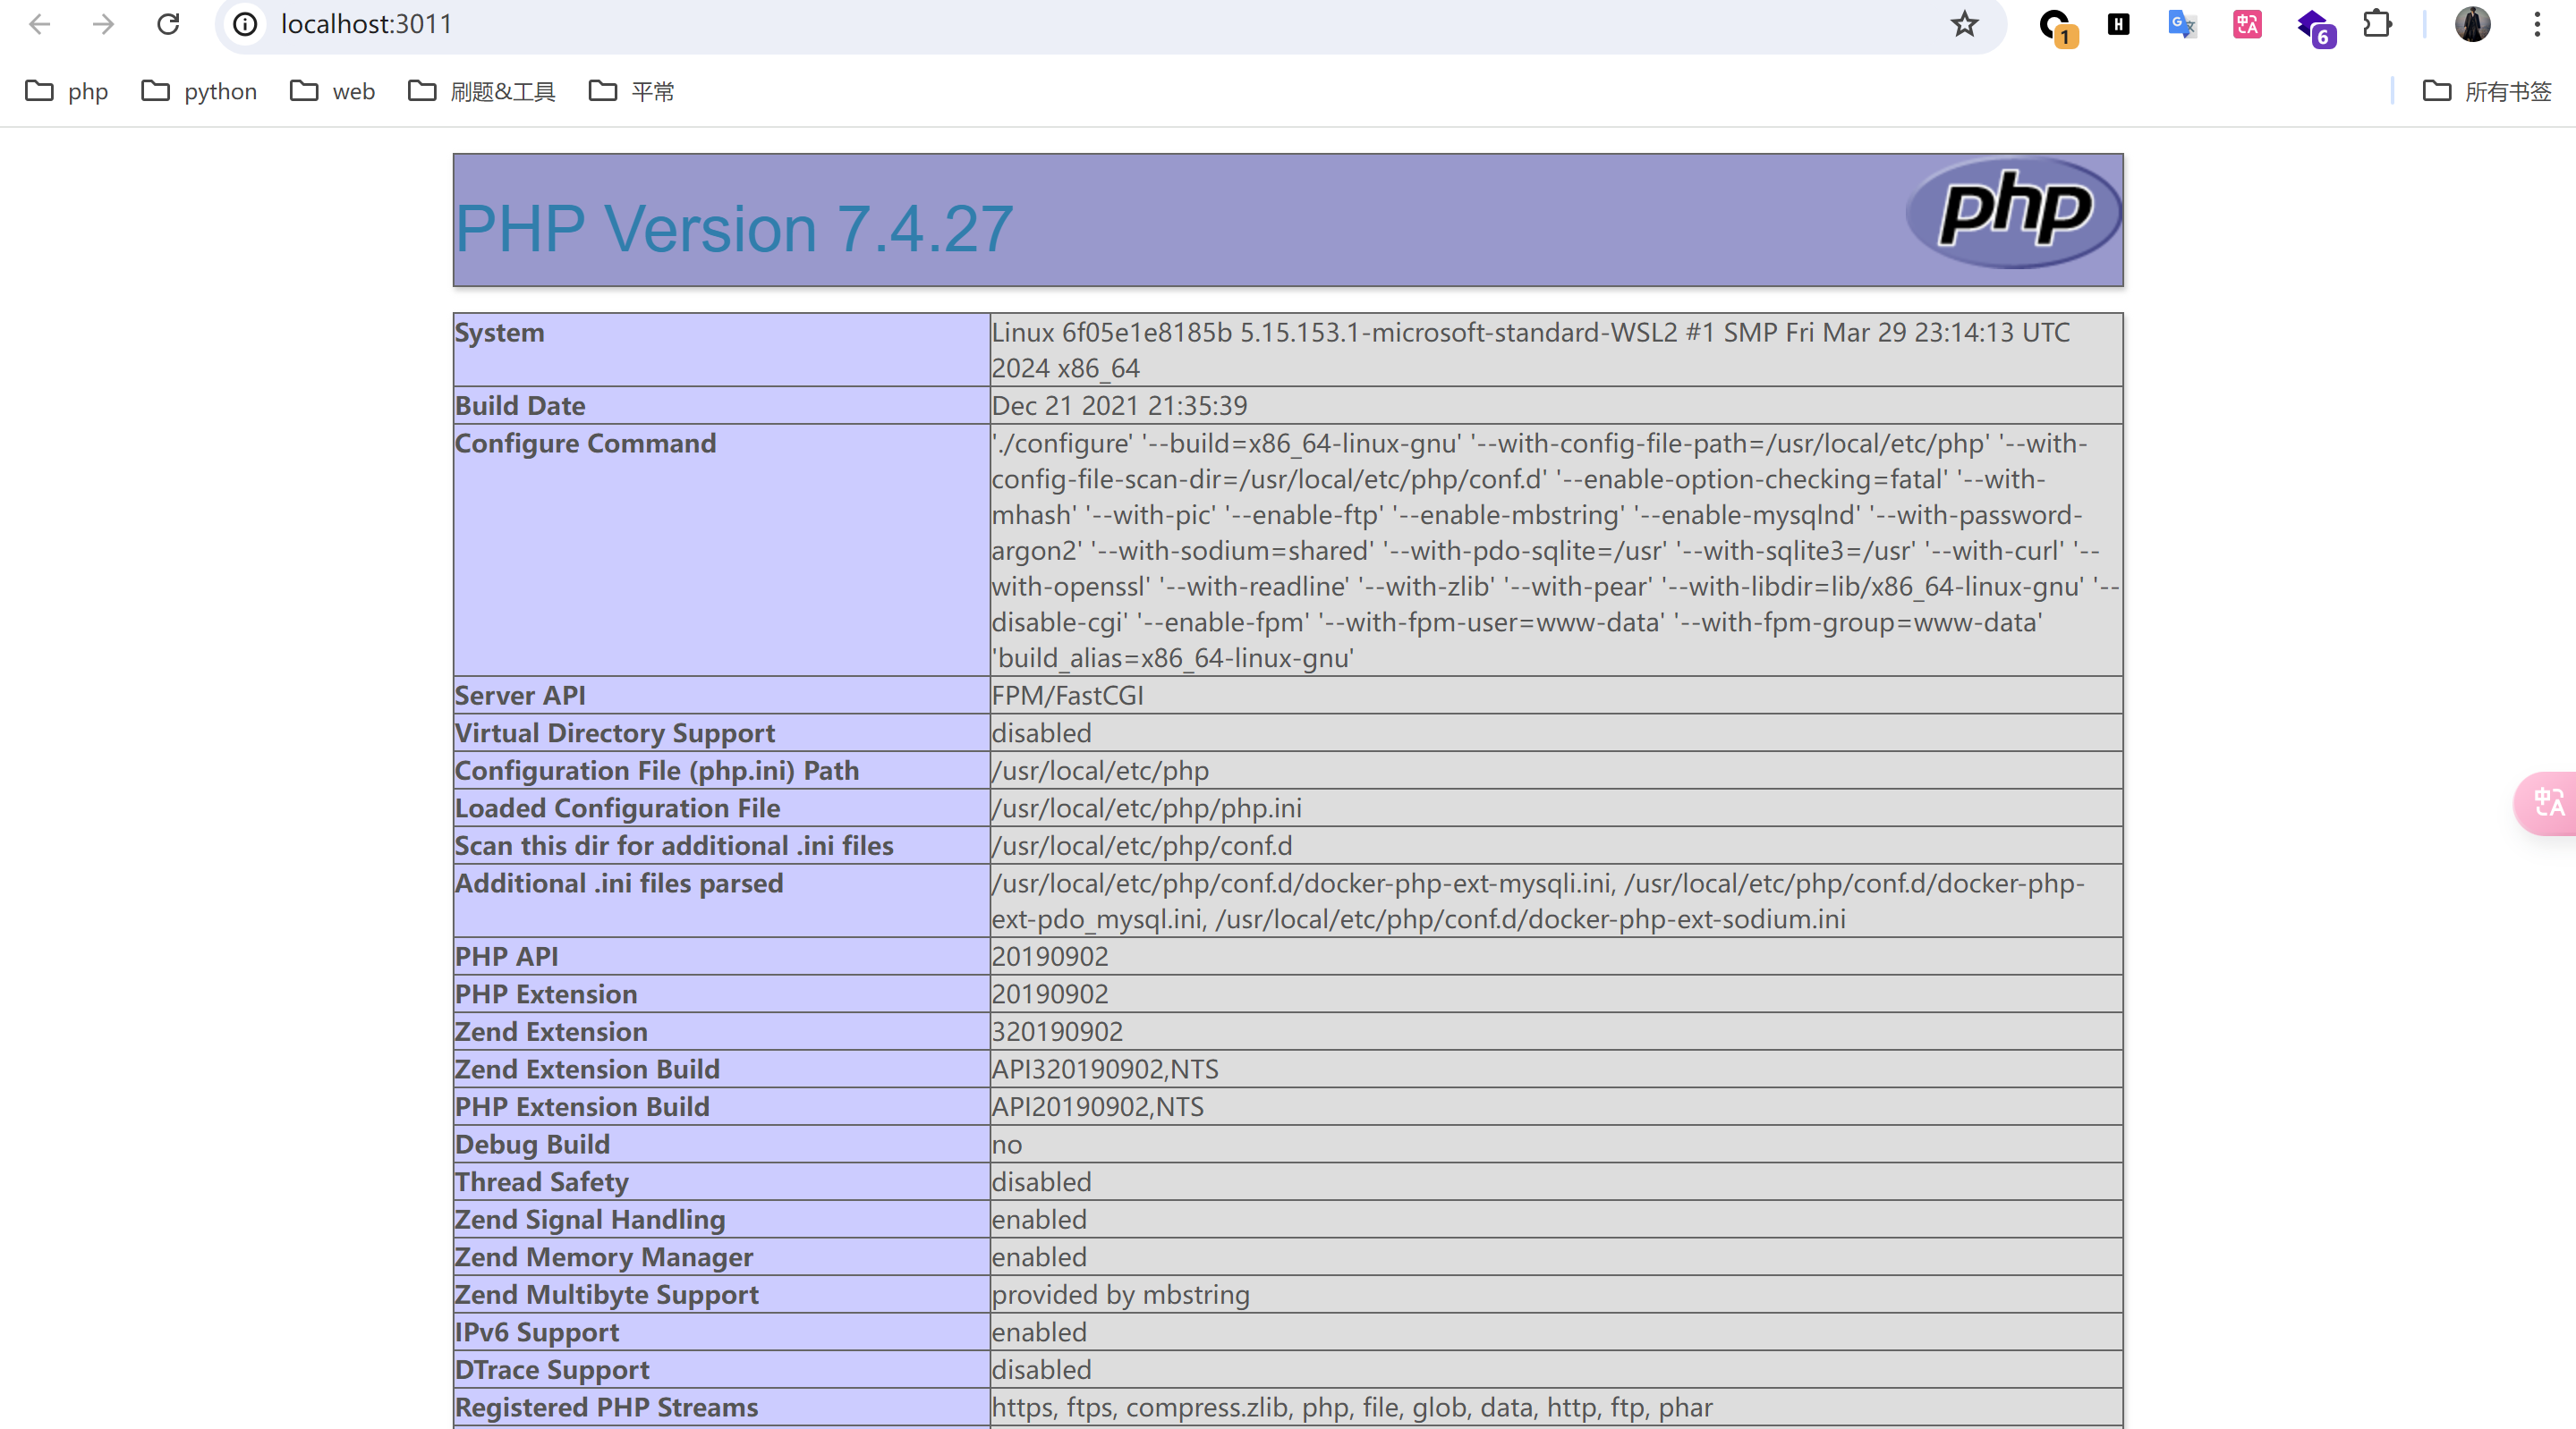Open the Chrome three-dot menu

click(x=2537, y=24)
